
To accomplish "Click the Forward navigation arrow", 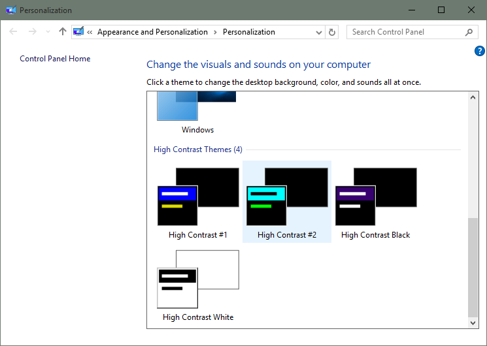I will (32, 31).
